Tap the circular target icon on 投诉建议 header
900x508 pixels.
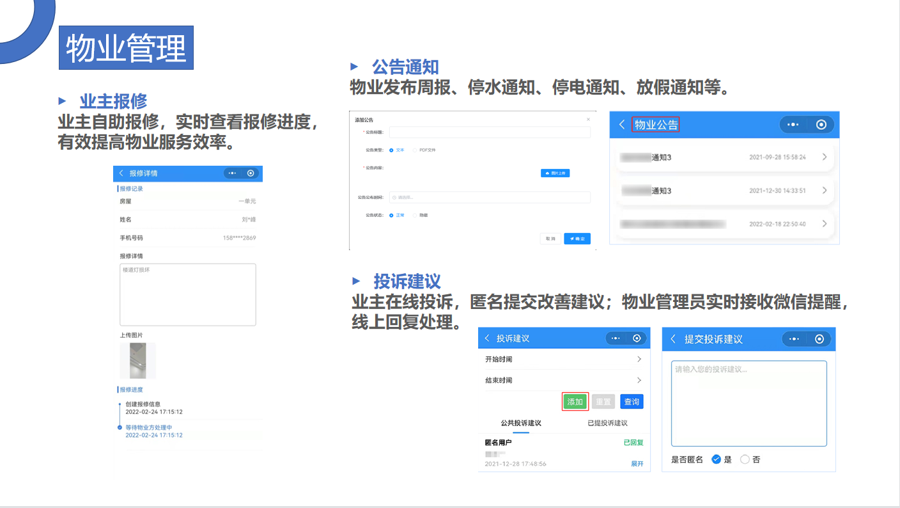[637, 338]
